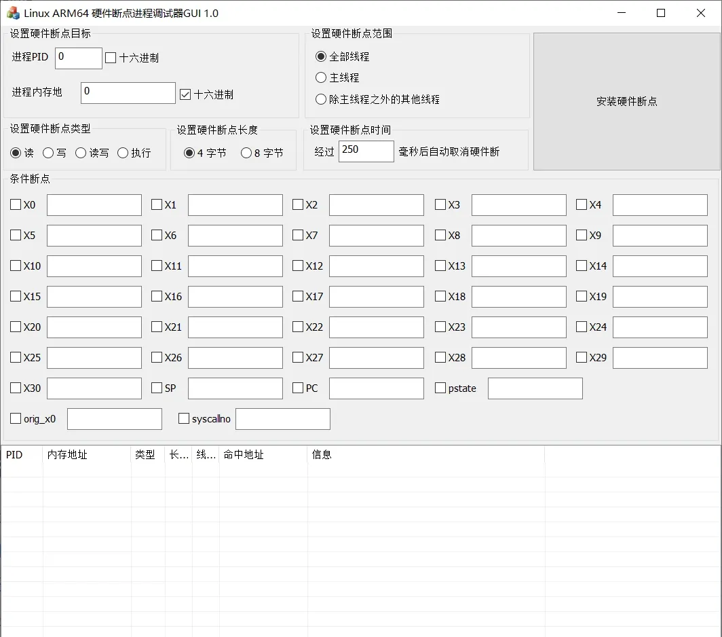Click the X1 value input field

coord(235,205)
